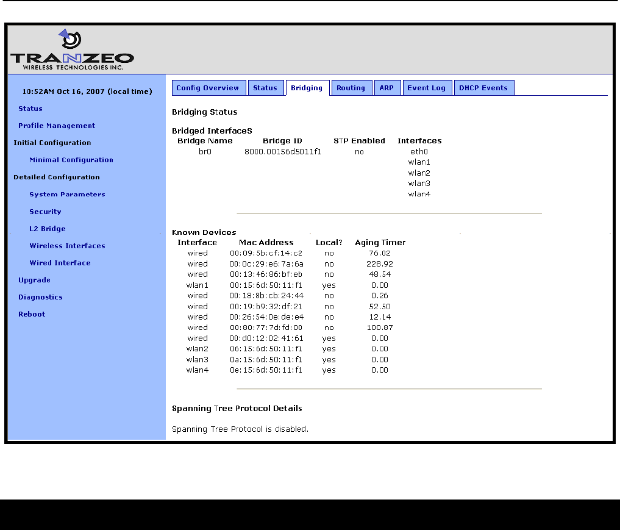Select MAC address 00:19:b9:32:df:21

(x=266, y=307)
